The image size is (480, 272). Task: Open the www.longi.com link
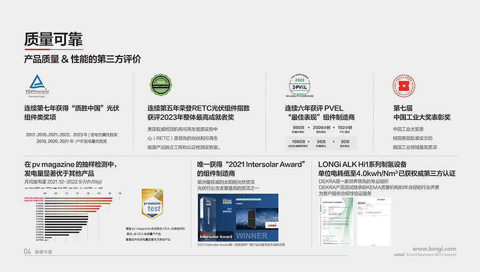[434, 249]
